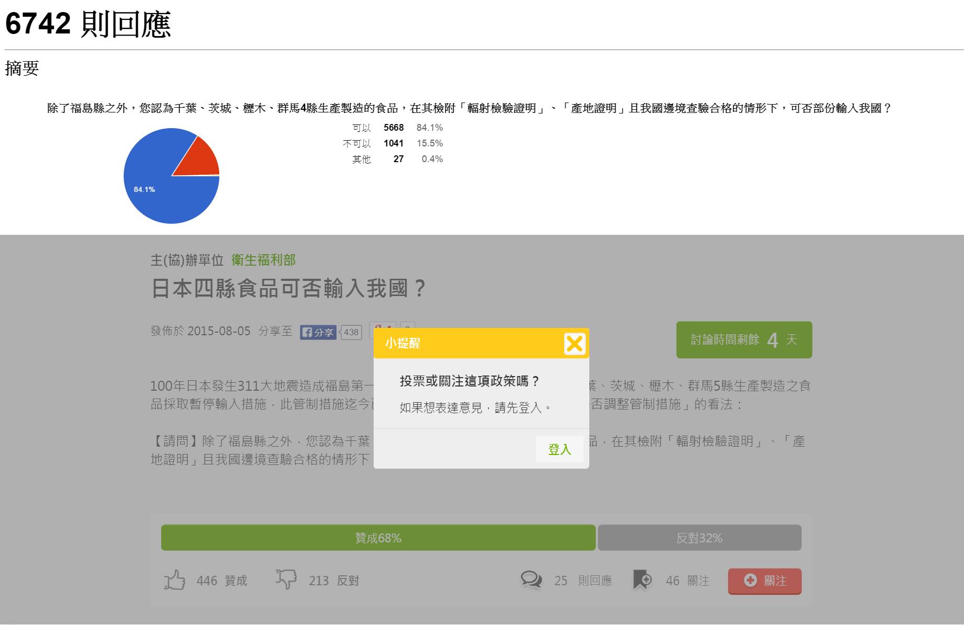Select the green 贊成68% bar

pyautogui.click(x=378, y=538)
